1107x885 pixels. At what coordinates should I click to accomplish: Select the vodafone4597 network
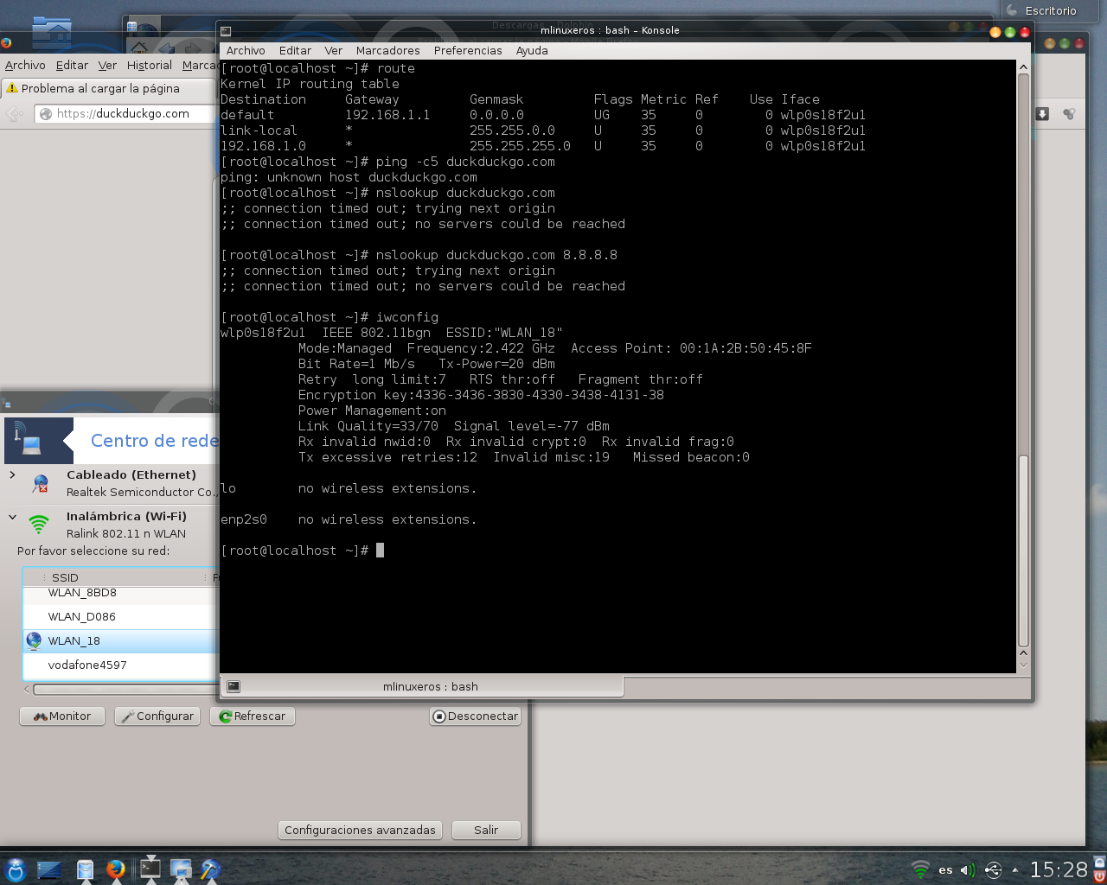click(x=120, y=665)
